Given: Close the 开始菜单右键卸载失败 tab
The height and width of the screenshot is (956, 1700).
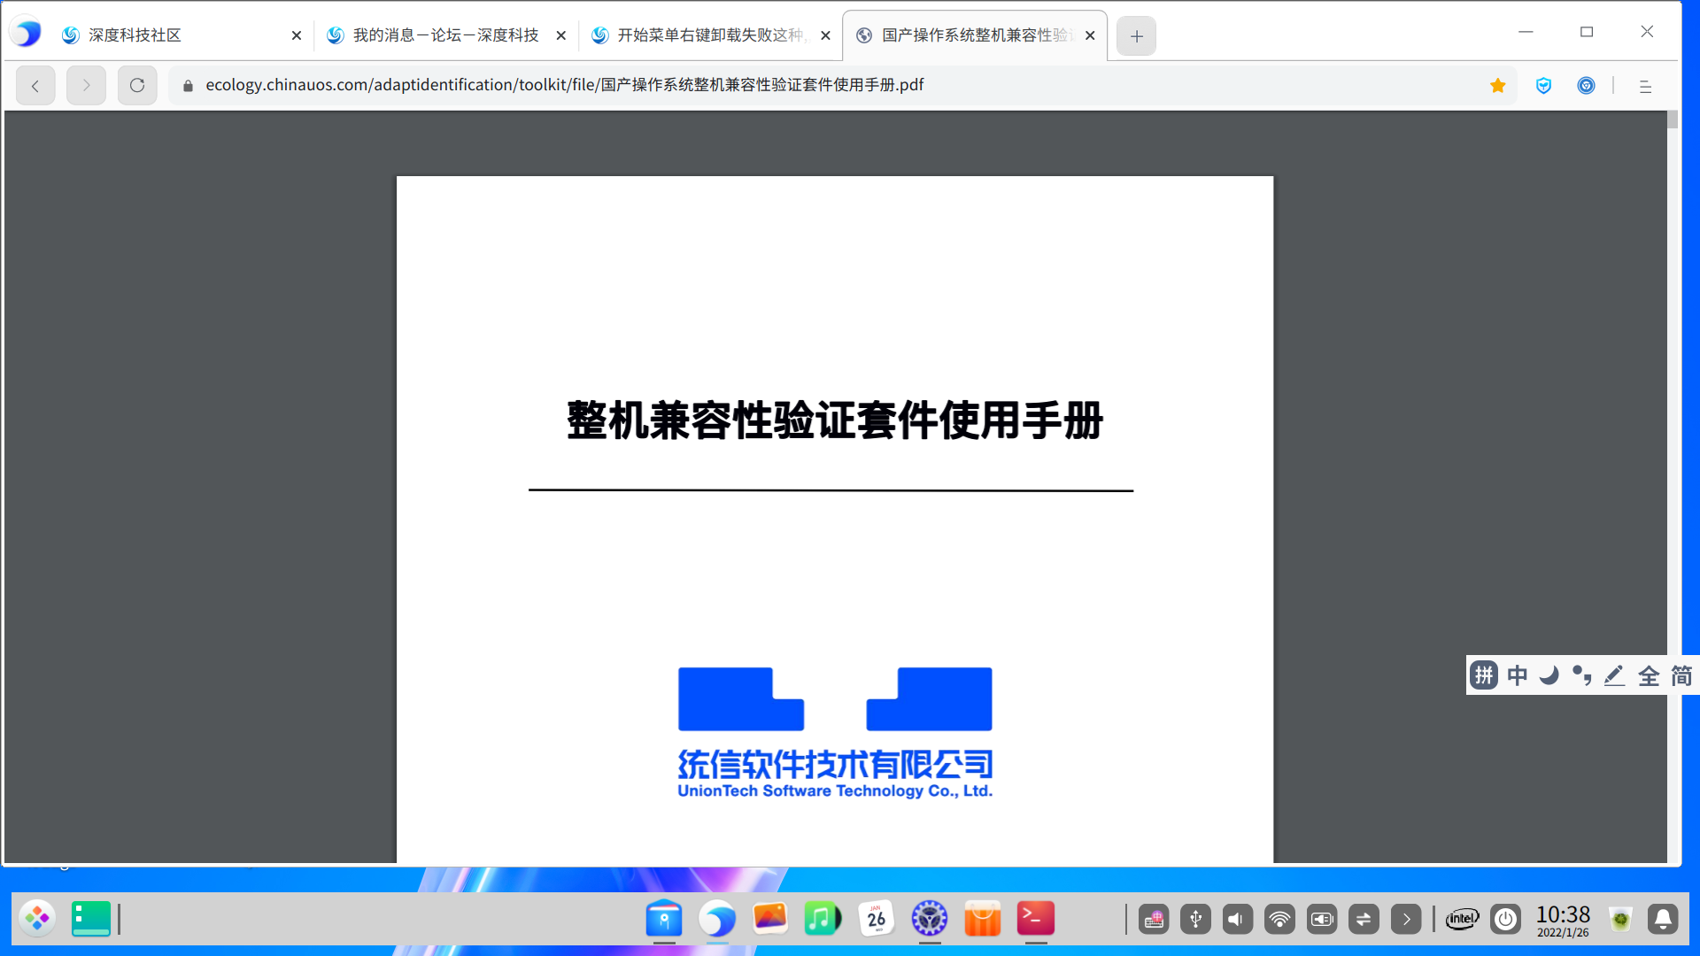Looking at the screenshot, I should tap(825, 35).
